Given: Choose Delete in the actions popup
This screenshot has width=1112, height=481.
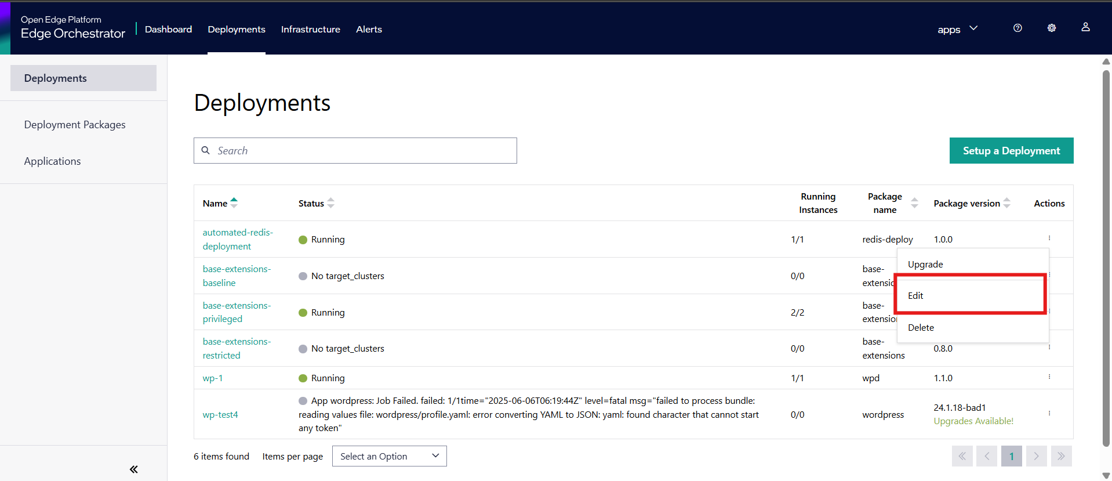Looking at the screenshot, I should 921,327.
